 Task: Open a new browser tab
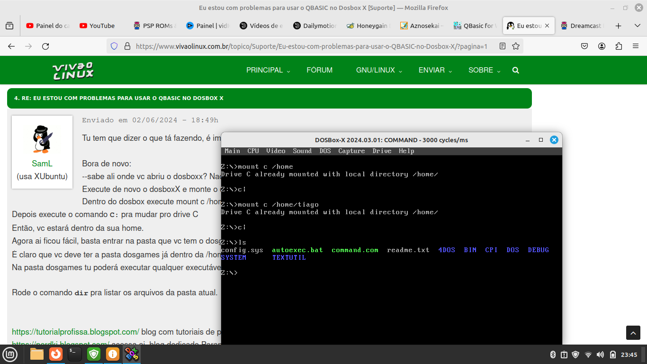pyautogui.click(x=618, y=26)
